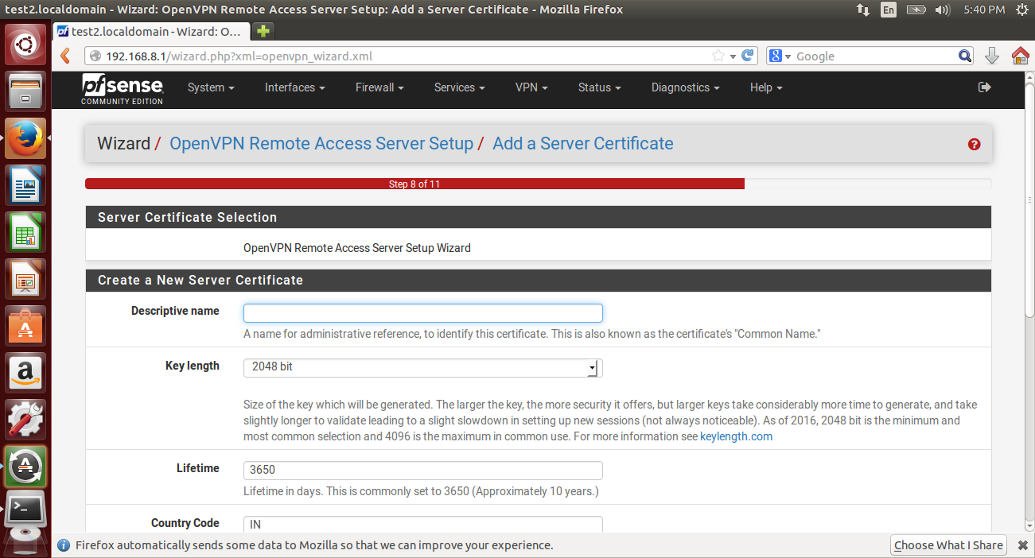The width and height of the screenshot is (1035, 558).
Task: Expand the Google search engine selector
Action: pyautogui.click(x=780, y=56)
